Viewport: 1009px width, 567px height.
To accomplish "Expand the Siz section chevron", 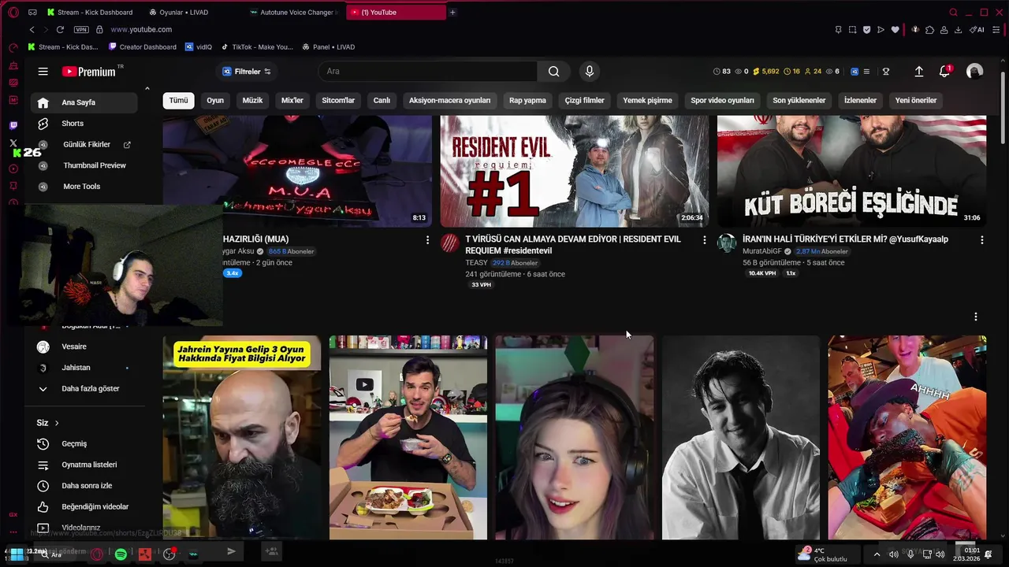I will (x=57, y=423).
